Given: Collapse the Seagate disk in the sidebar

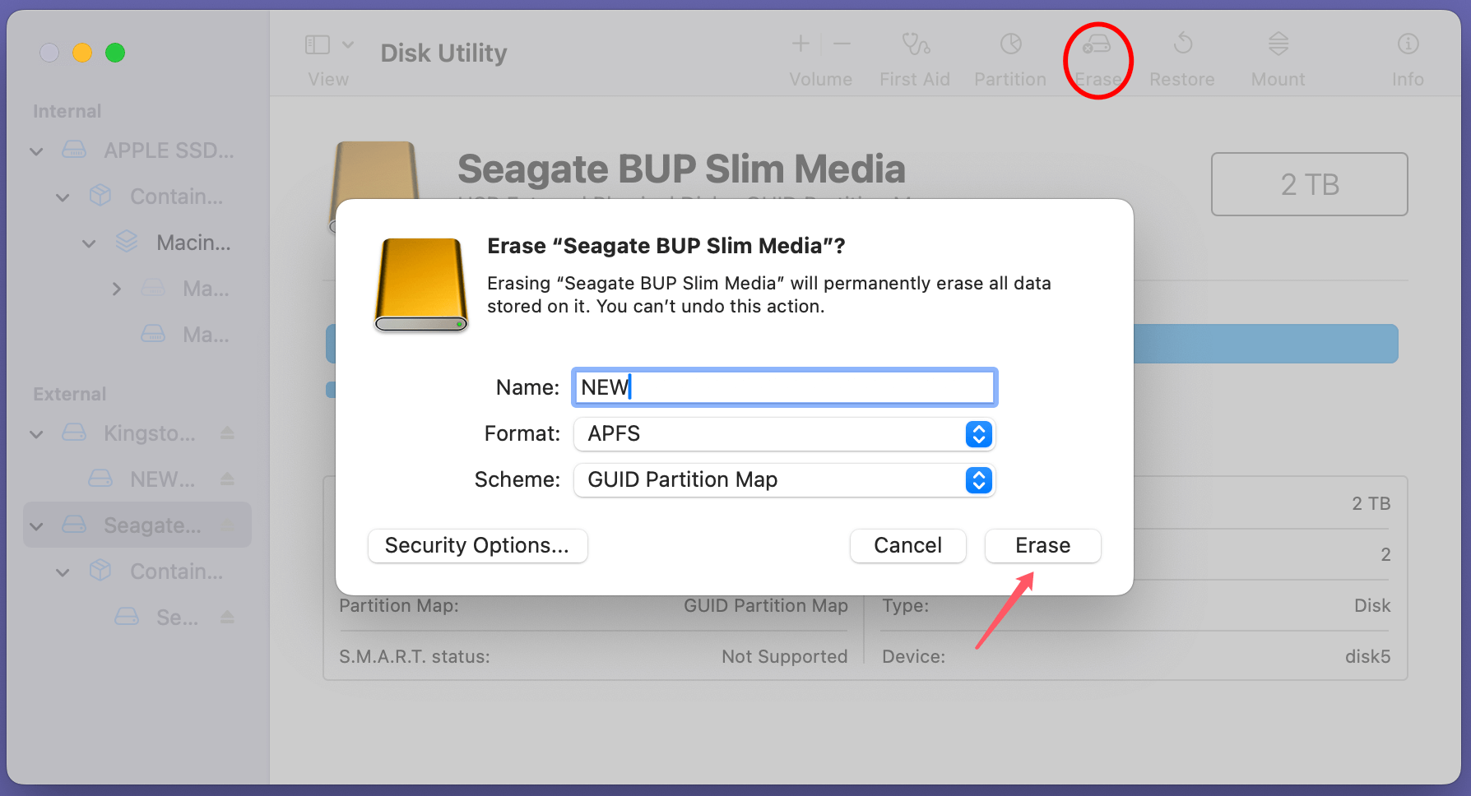Looking at the screenshot, I should 36,525.
